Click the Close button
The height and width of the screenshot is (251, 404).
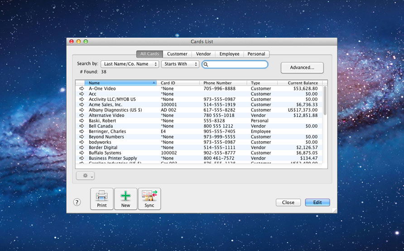(288, 202)
